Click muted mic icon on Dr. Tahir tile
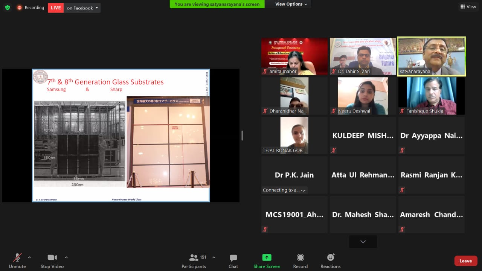 [x=334, y=71]
